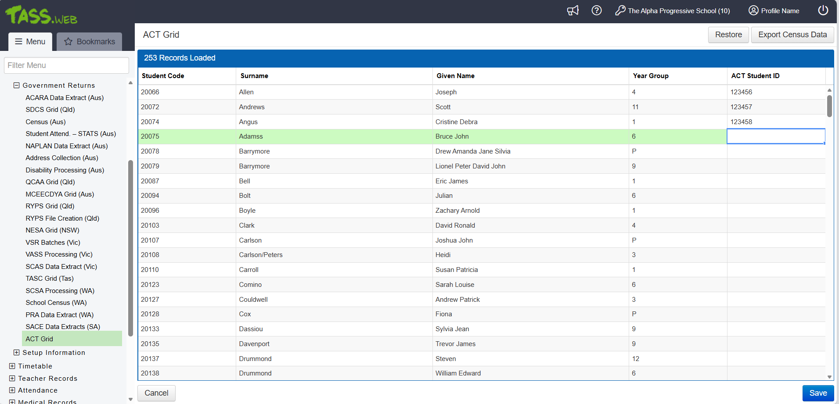Click the star icon on Bookmarks tab
Image resolution: width=839 pixels, height=404 pixels.
coord(68,42)
